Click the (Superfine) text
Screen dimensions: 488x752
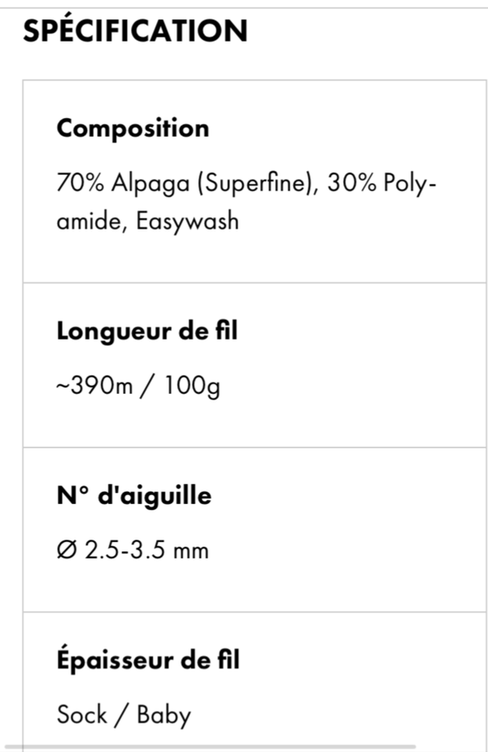coord(254,183)
